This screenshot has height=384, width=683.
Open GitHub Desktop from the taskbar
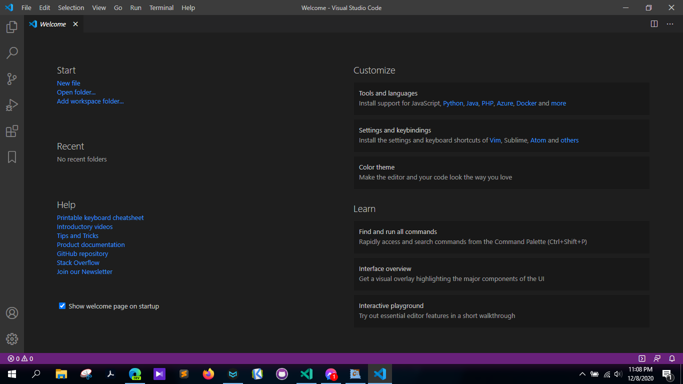point(282,374)
